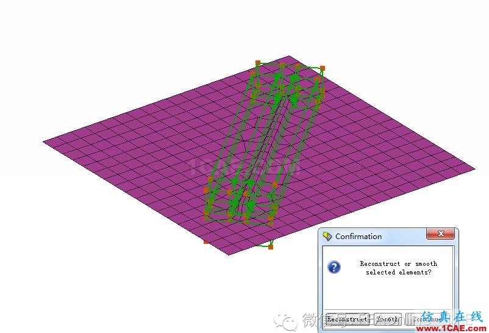Click the Confirmation dialog title icon
Screen dimensions: 489x333
327,236
